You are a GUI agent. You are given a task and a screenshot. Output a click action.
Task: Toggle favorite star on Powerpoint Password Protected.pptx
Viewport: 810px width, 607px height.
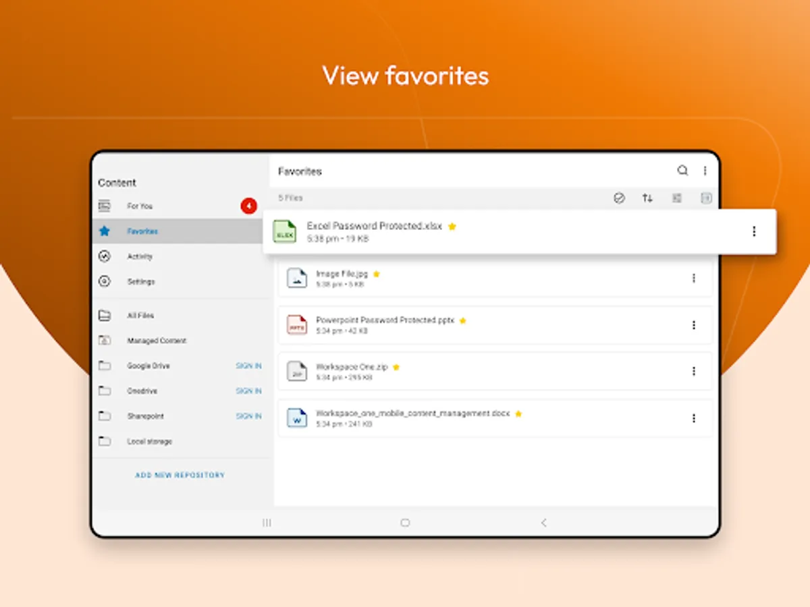coord(463,320)
